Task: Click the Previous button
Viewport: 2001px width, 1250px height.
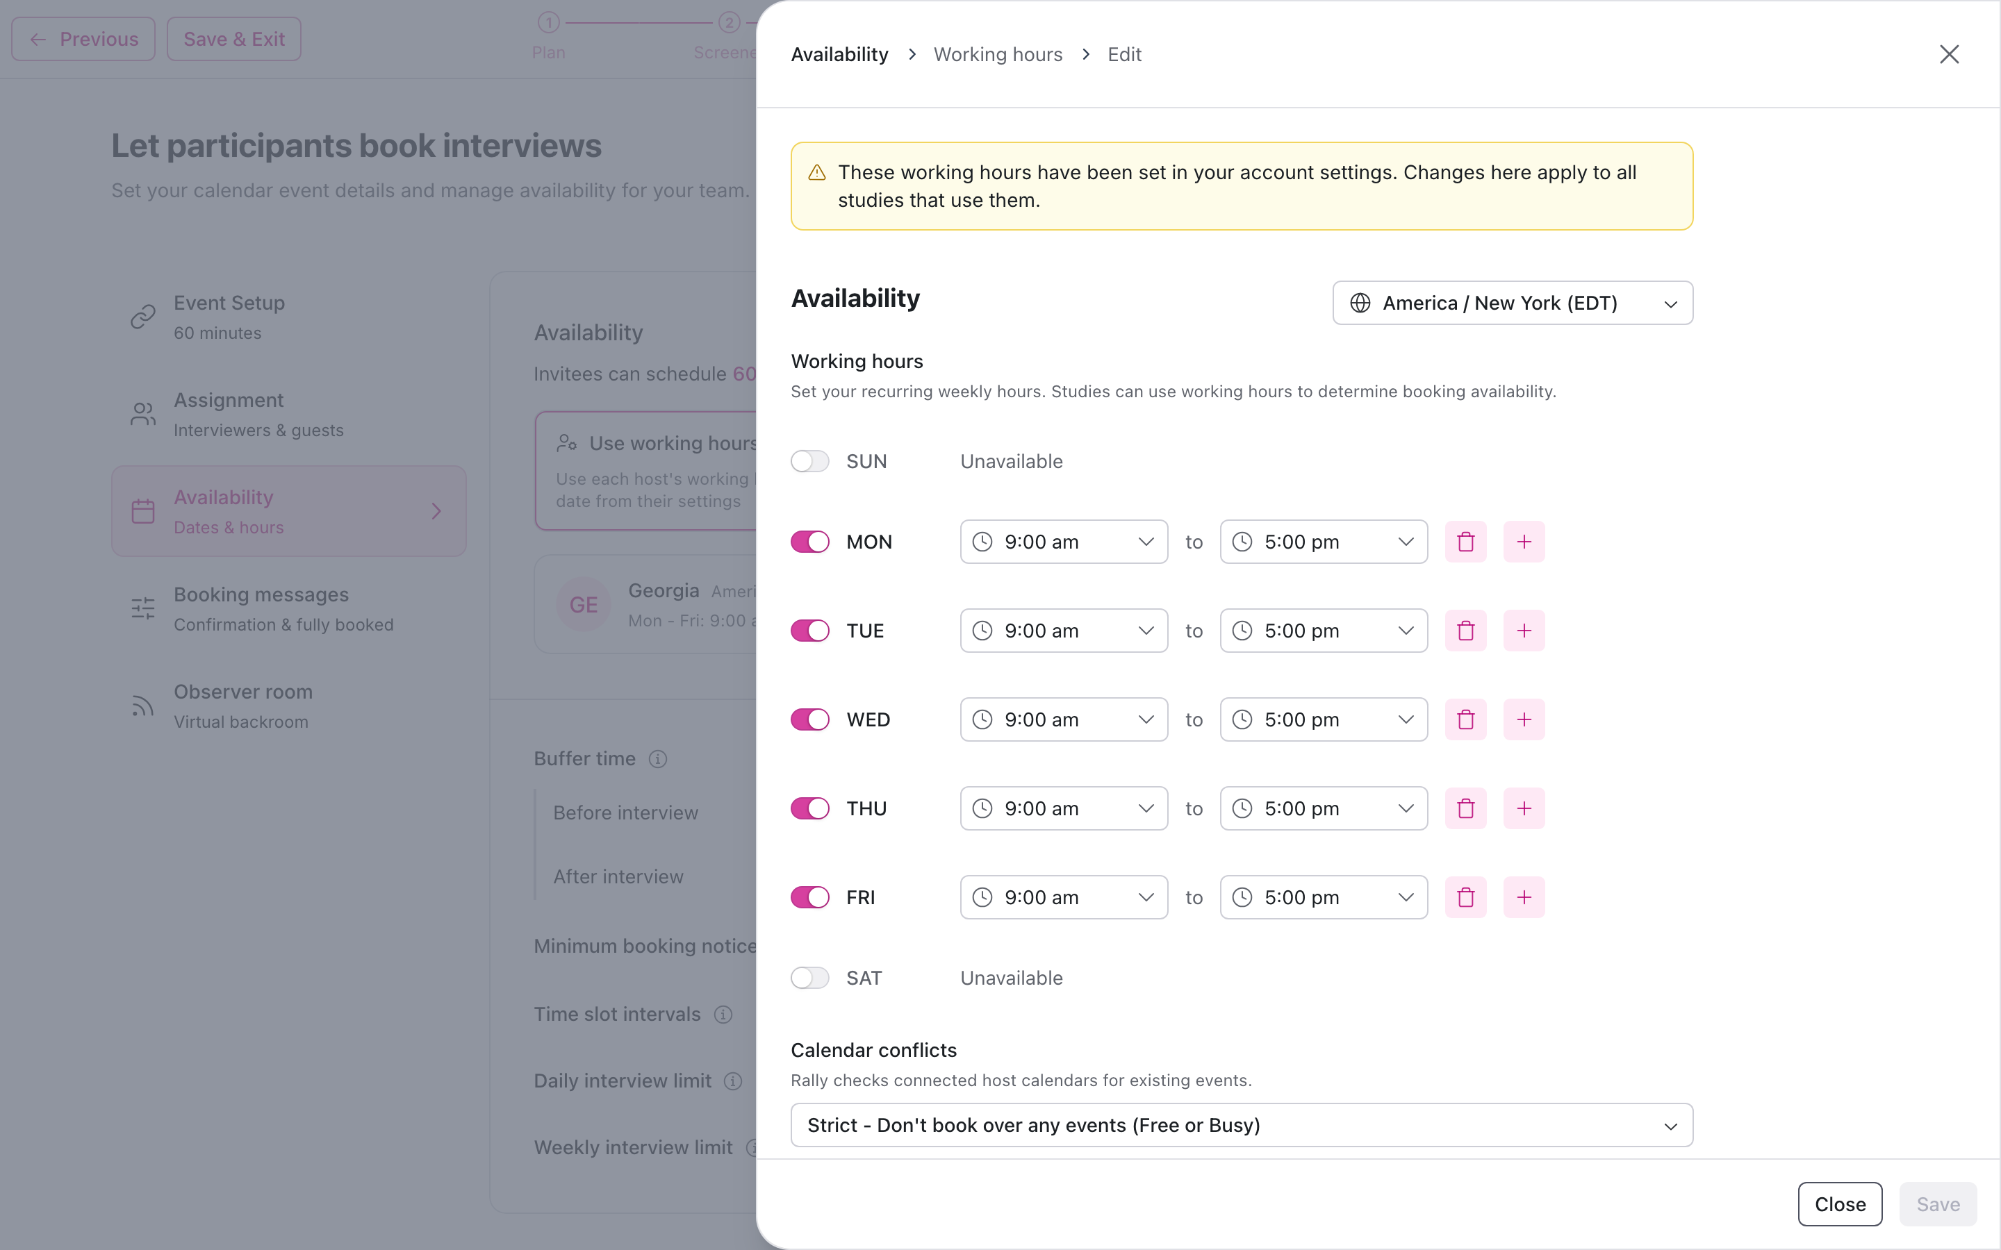Action: point(83,39)
